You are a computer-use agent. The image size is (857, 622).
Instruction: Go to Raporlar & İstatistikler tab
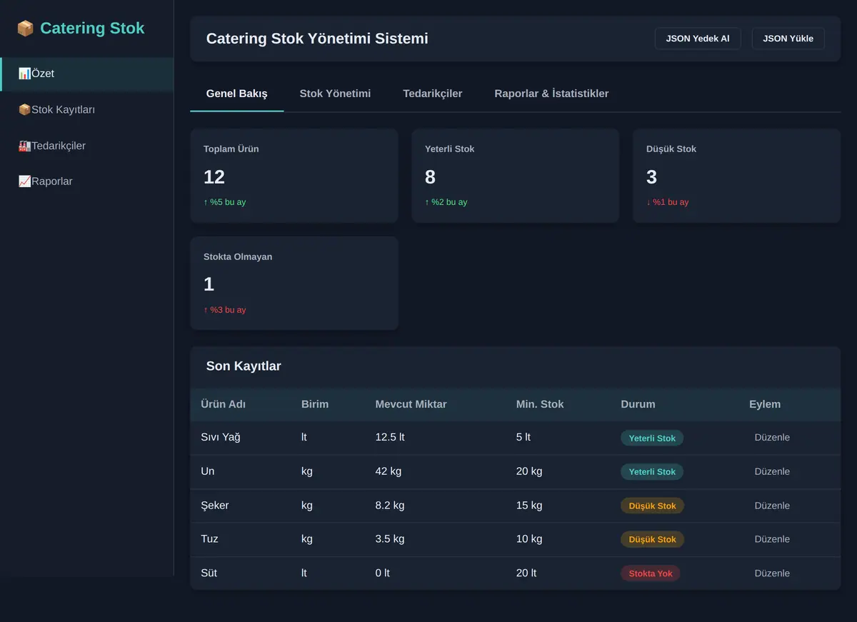[x=551, y=94]
